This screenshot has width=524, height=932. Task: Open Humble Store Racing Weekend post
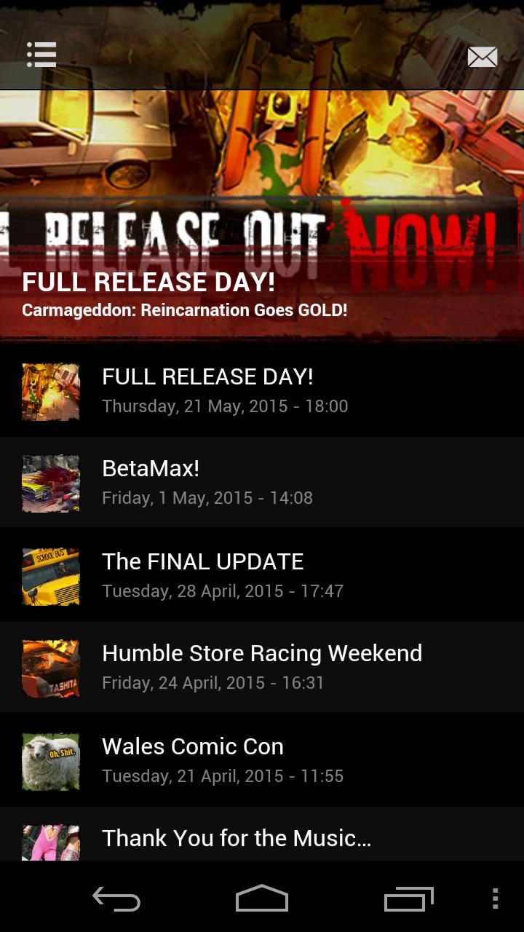(x=262, y=668)
